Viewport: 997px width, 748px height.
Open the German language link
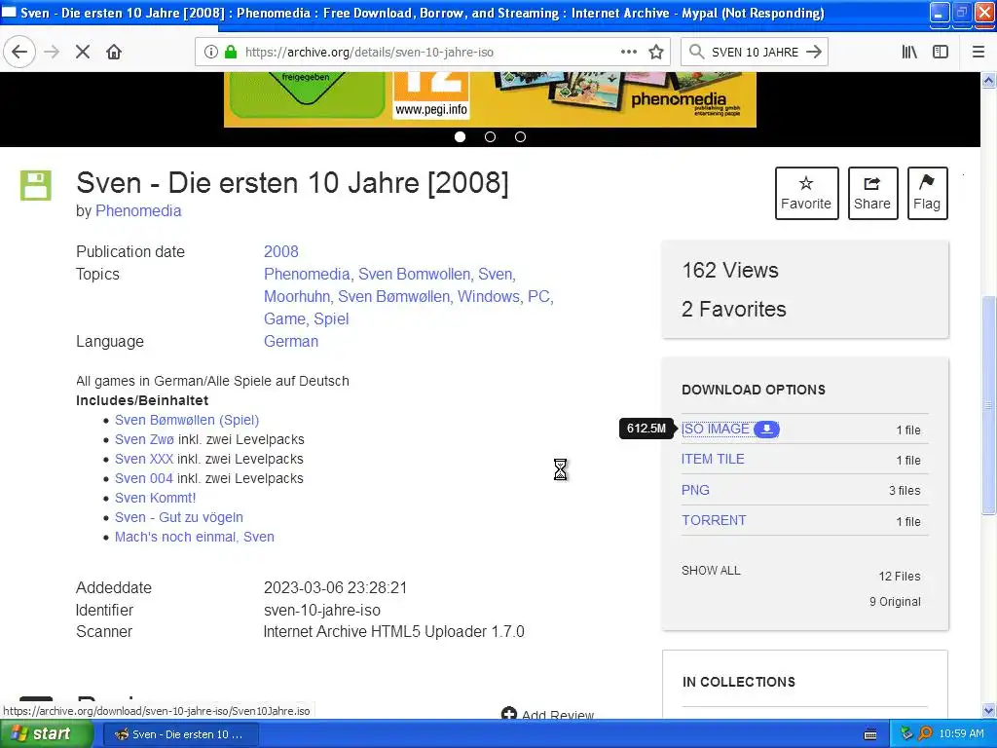(290, 342)
